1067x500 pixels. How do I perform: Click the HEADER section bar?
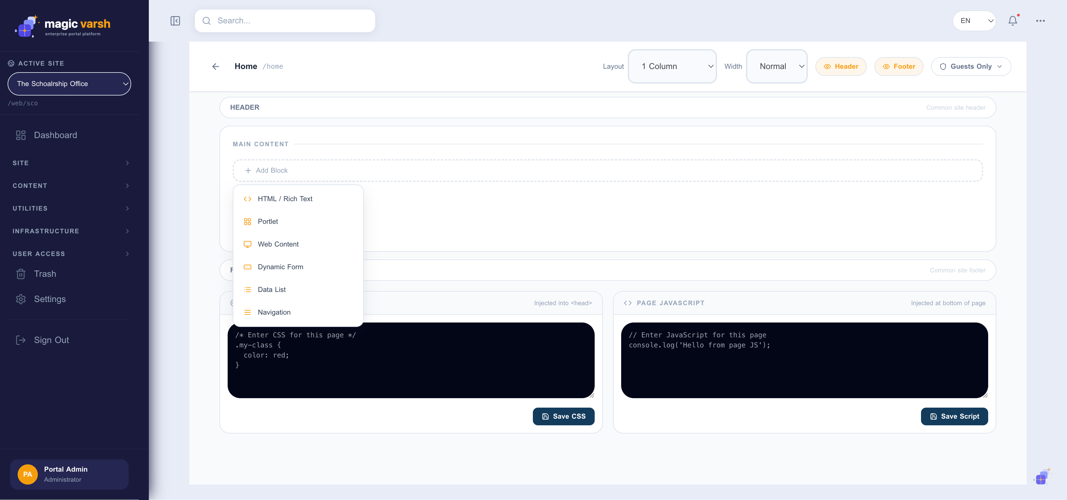click(608, 107)
